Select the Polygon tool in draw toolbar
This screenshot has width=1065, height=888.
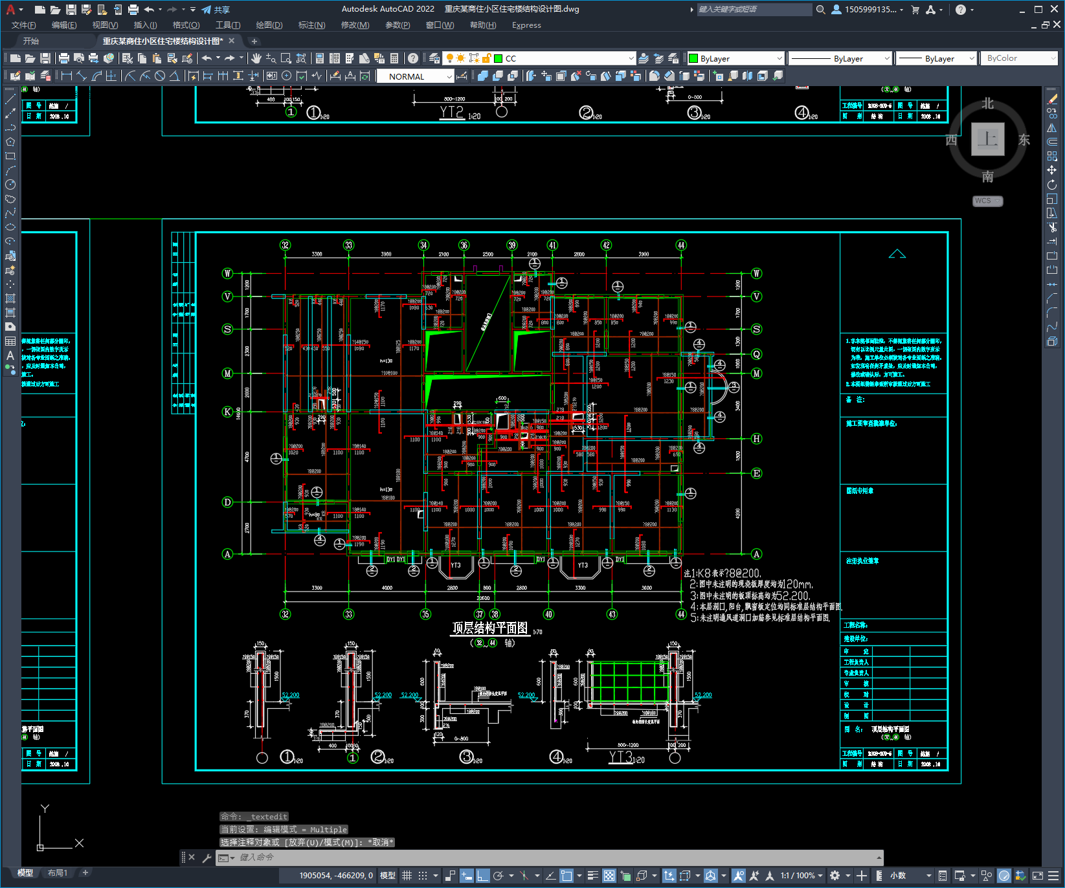click(10, 142)
